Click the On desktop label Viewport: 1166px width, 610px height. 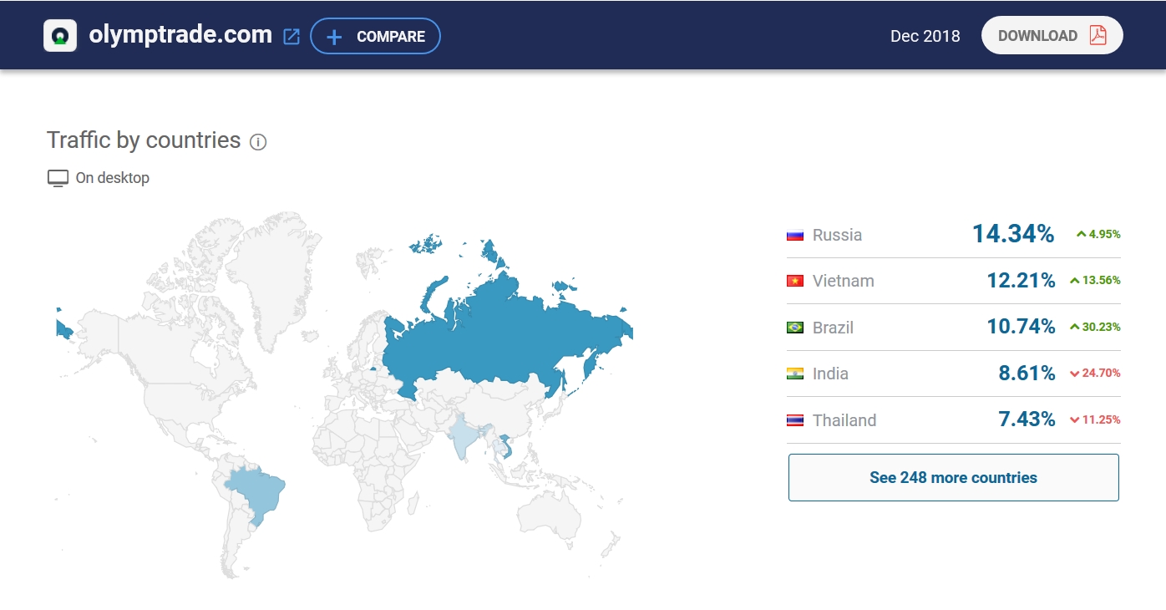113,178
